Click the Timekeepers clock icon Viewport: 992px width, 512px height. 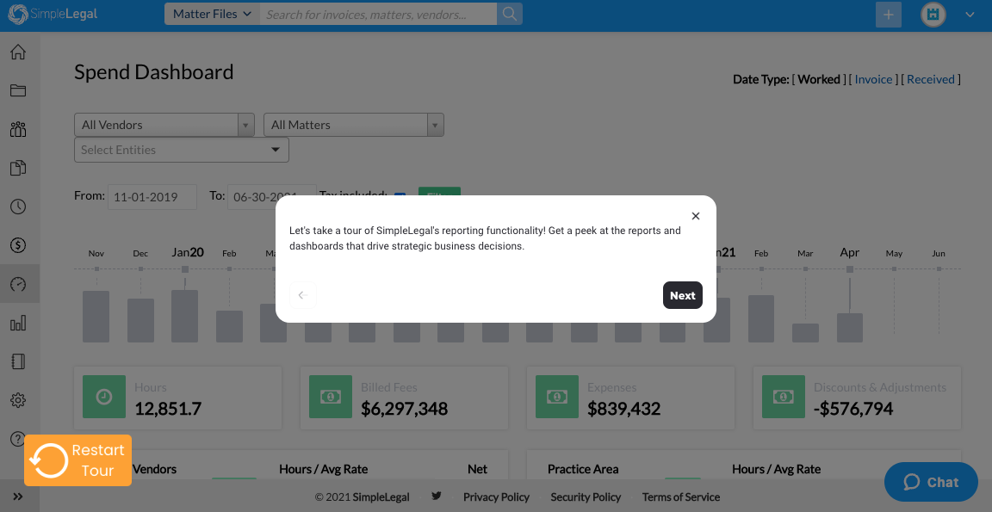pos(17,207)
